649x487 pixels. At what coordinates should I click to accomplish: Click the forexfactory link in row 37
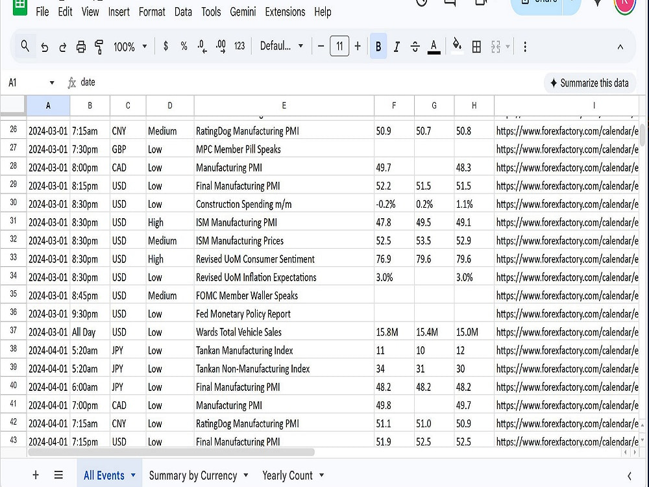[x=567, y=332]
